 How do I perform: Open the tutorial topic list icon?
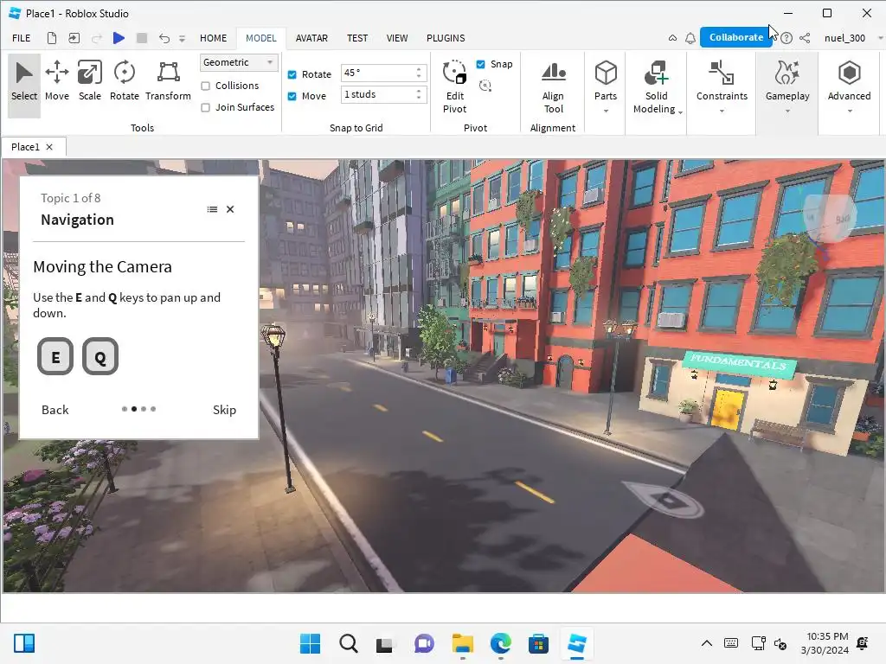click(x=212, y=209)
